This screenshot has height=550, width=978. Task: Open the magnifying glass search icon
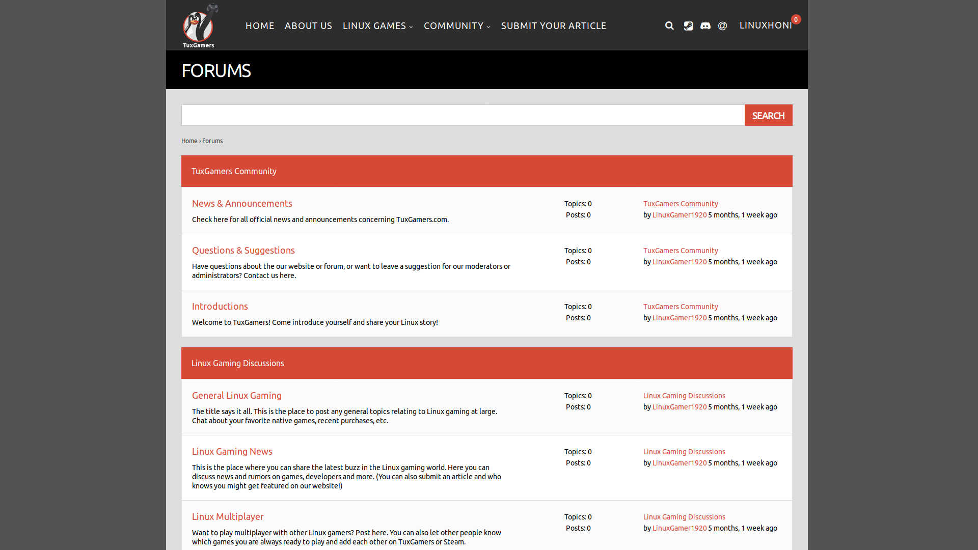(x=669, y=26)
